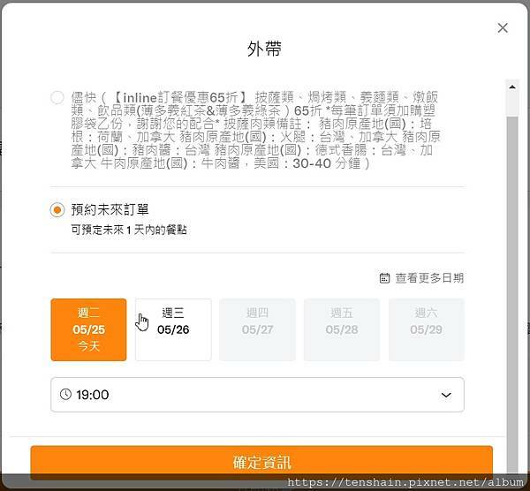Pick the 週三 05/26 date tile

(x=173, y=329)
